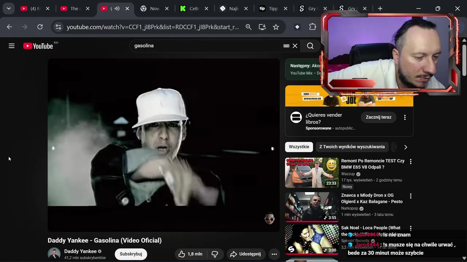Click the ad banner image above ¿Quieres vender libros?

click(349, 96)
